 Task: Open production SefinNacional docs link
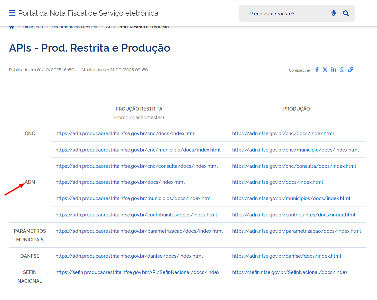(x=290, y=272)
